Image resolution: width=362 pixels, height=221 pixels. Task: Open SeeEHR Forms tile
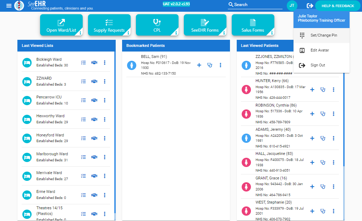(205, 25)
